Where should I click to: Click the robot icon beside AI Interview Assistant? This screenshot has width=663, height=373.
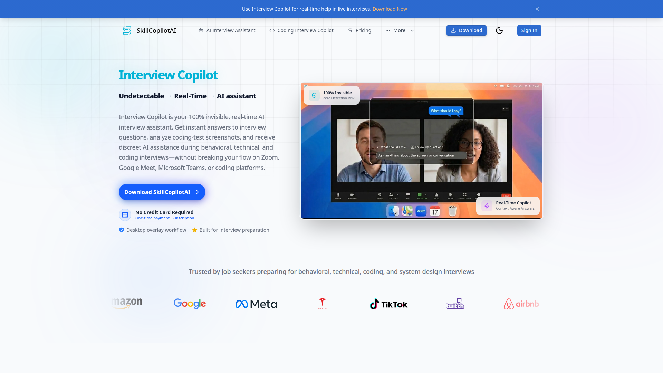201,30
